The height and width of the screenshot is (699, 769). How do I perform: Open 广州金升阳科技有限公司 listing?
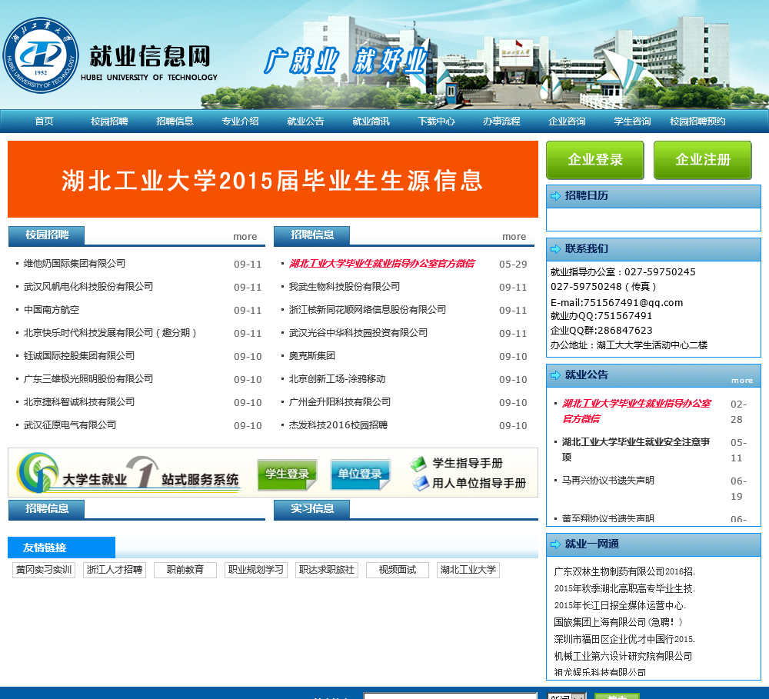click(x=339, y=401)
